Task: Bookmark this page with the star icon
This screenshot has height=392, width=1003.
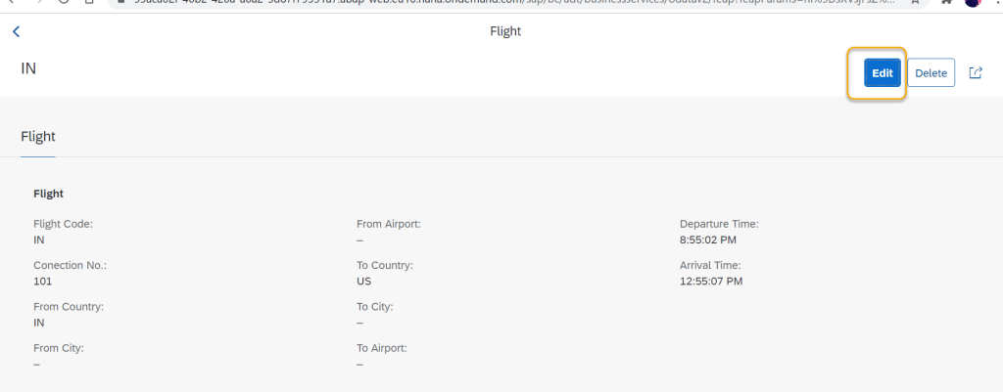Action: pyautogui.click(x=914, y=3)
